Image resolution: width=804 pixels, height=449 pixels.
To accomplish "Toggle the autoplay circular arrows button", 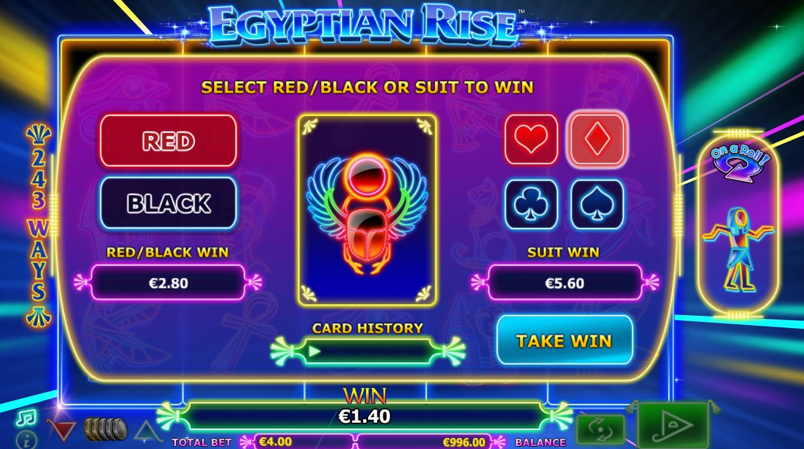I will tap(600, 429).
